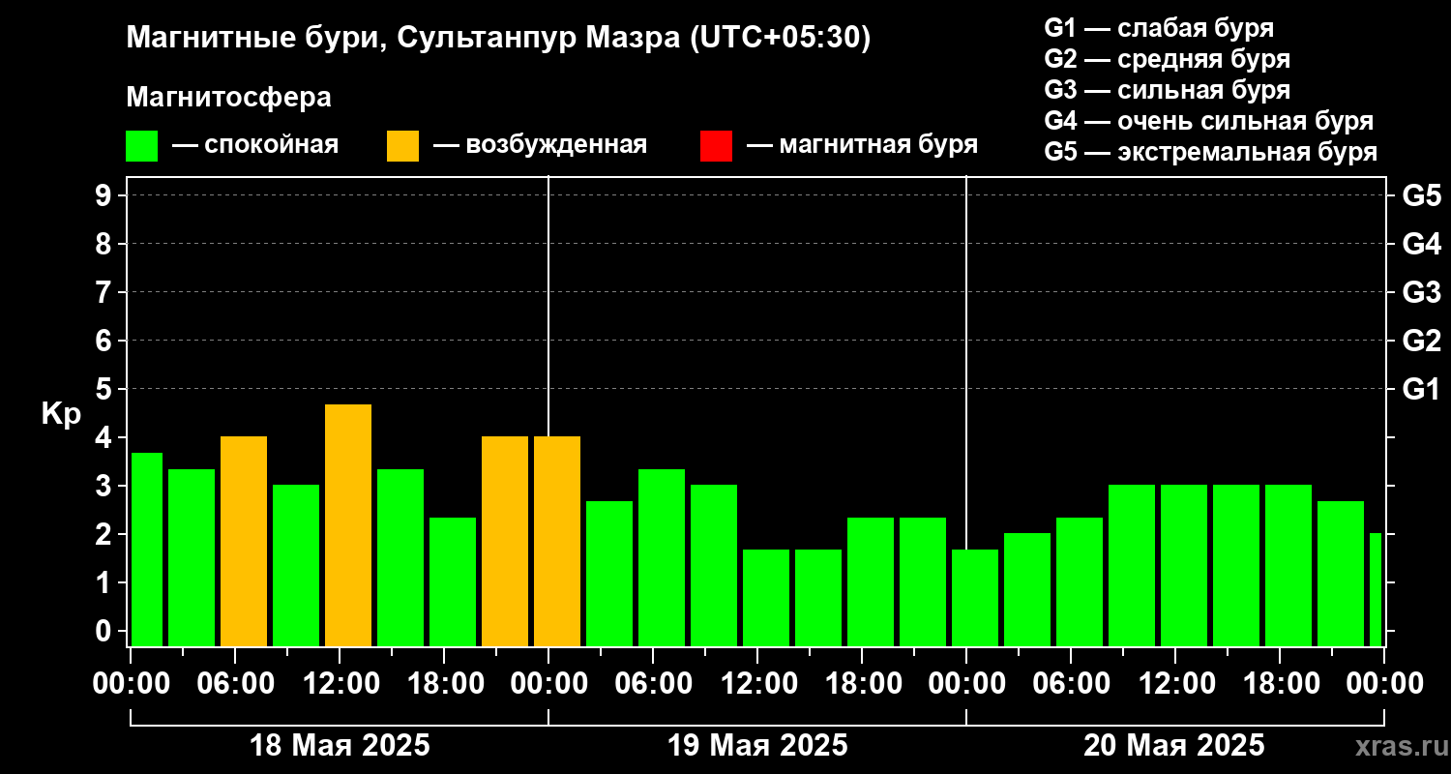Click the '06:00' time label under 18 May
The image size is (1451, 774).
point(235,683)
